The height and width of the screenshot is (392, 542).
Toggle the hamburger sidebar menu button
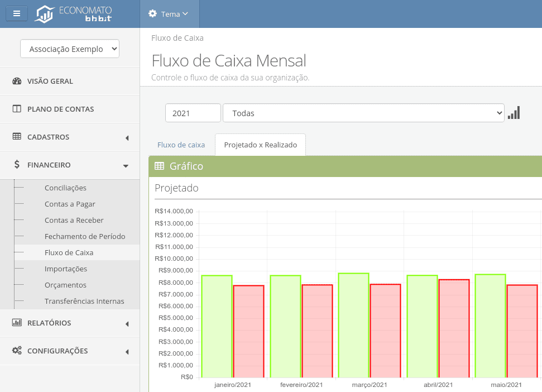coord(17,14)
